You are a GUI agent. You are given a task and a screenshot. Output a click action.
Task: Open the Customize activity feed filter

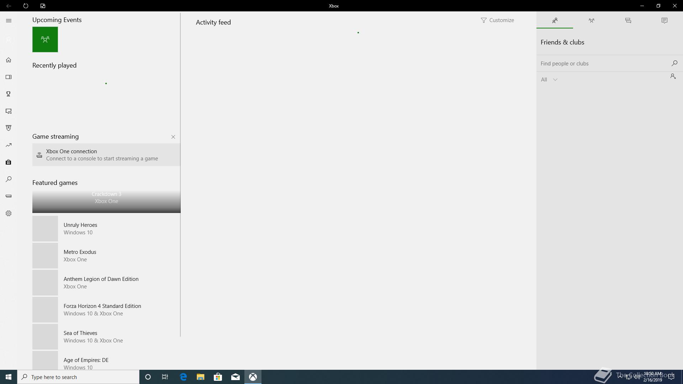[497, 20]
